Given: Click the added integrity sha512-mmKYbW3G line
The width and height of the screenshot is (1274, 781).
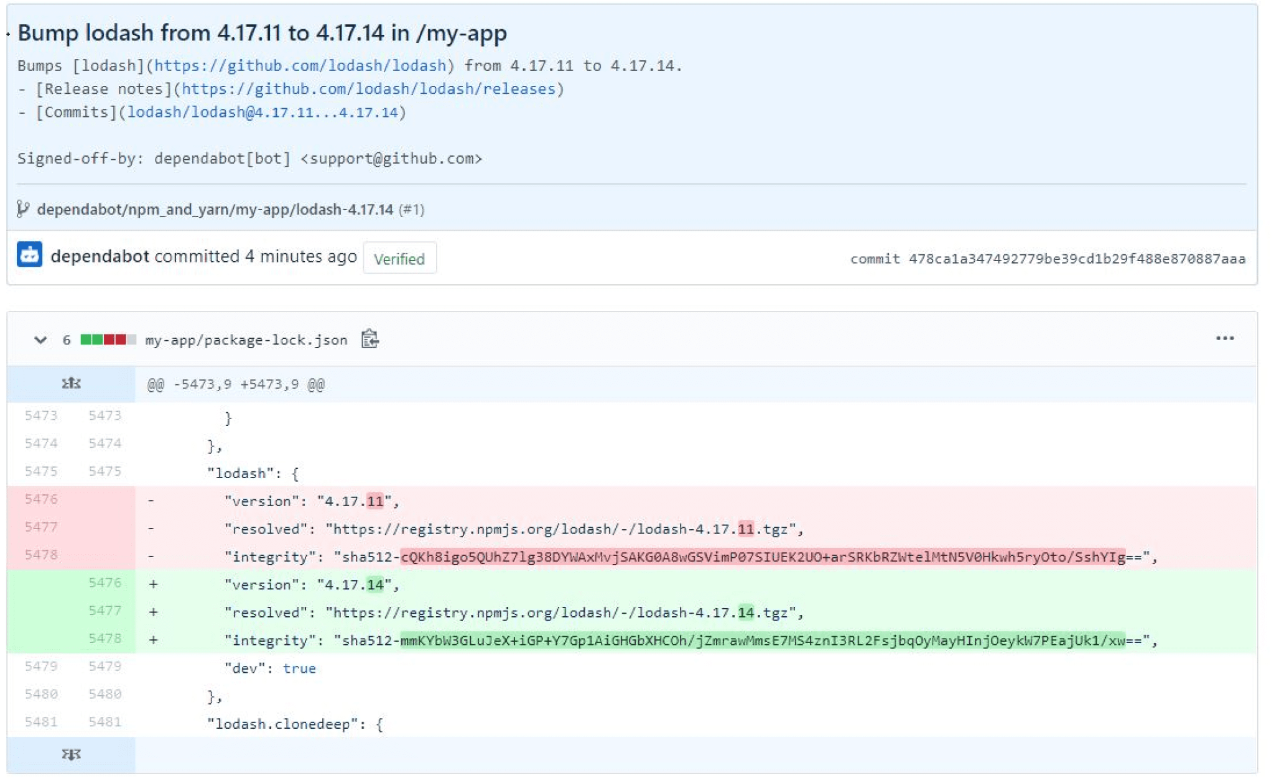Looking at the screenshot, I should click(x=695, y=640).
